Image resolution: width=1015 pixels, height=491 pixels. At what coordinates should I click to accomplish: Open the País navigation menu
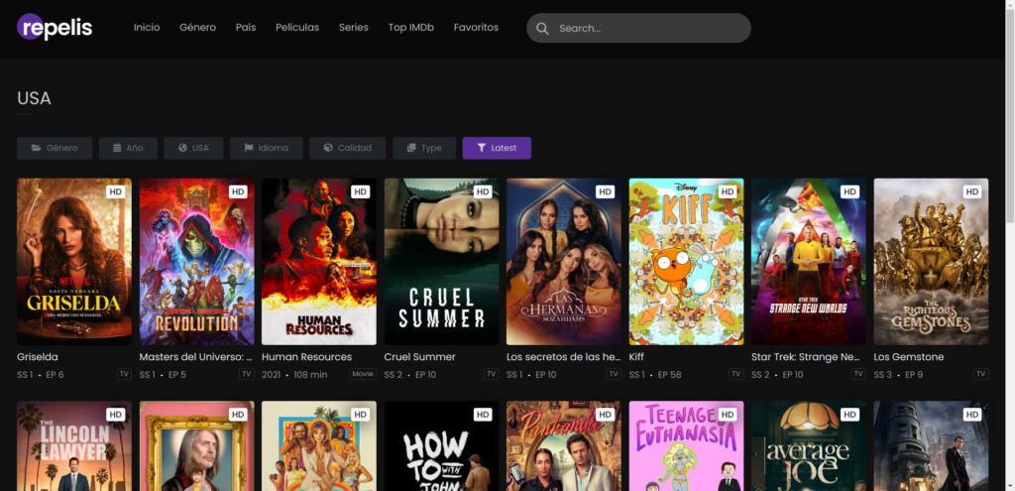246,27
